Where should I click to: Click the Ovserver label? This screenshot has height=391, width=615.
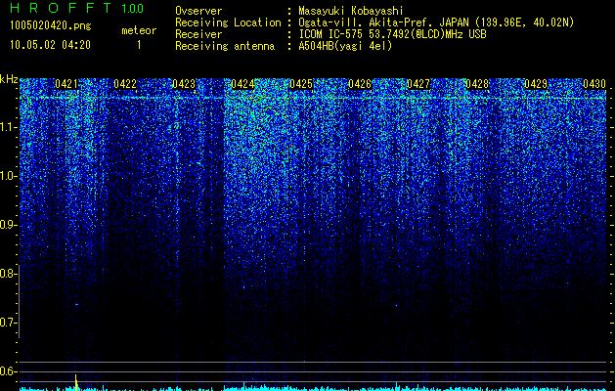click(198, 11)
